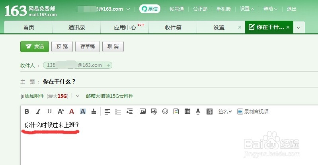Open the 应用中心 tab
This screenshot has width=318, height=165.
125,27
